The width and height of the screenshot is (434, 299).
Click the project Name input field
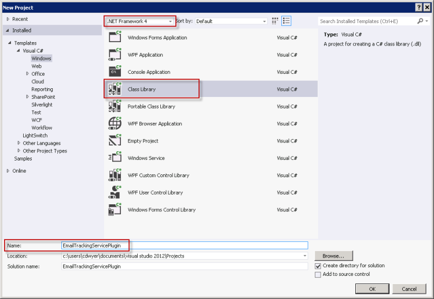click(185, 245)
